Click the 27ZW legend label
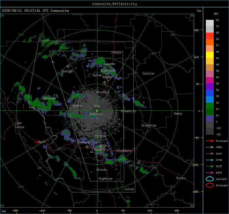The height and width of the screenshot is (214, 229). [x=219, y=160]
